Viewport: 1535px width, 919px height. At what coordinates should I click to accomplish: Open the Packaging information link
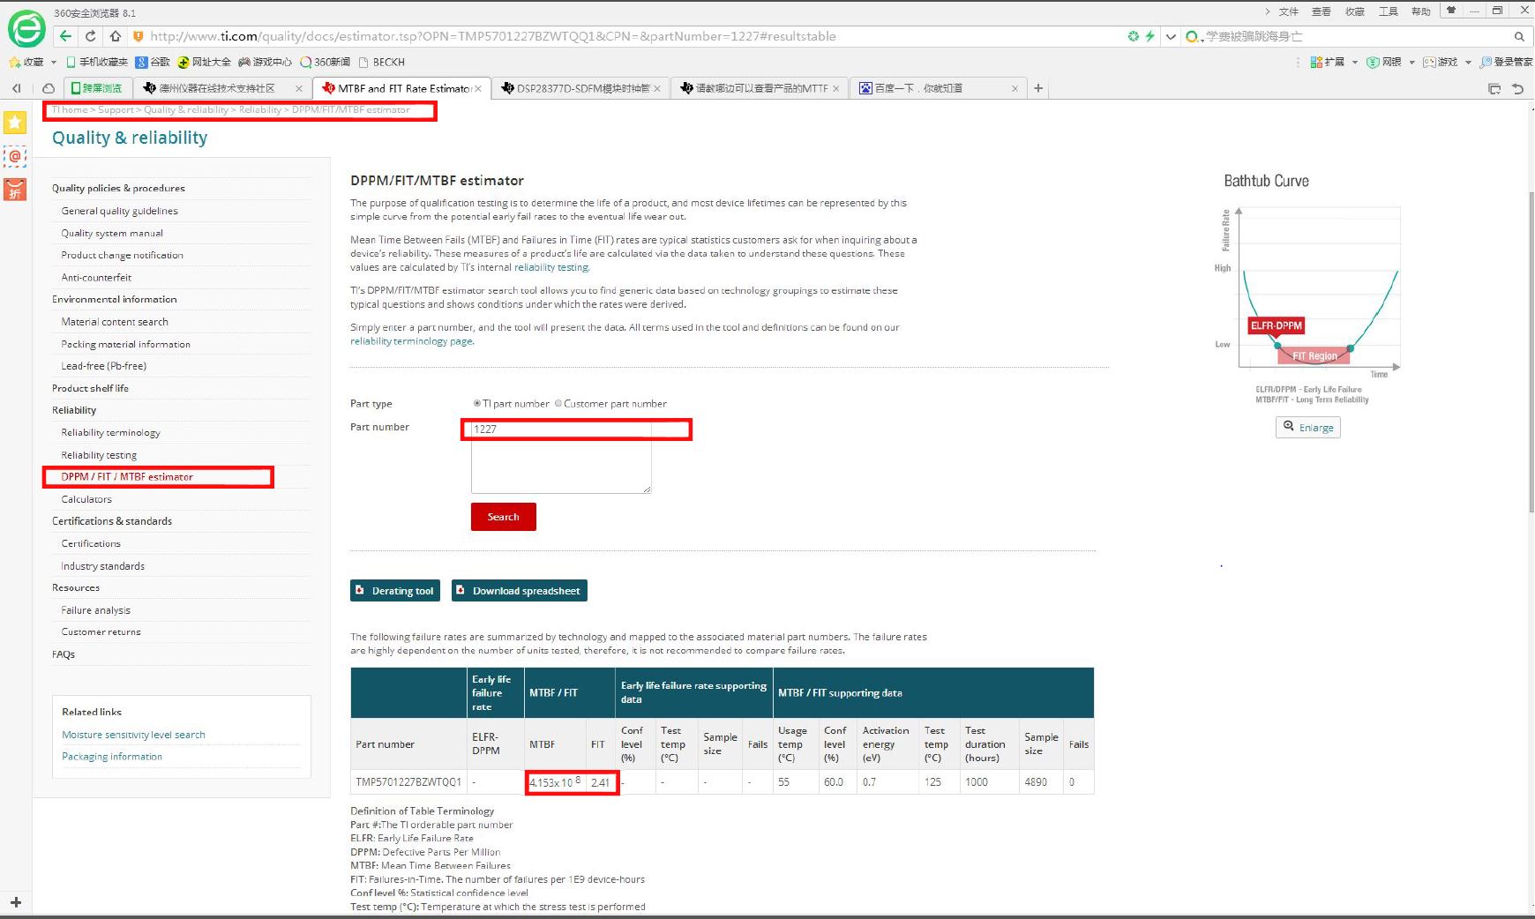[x=112, y=757]
